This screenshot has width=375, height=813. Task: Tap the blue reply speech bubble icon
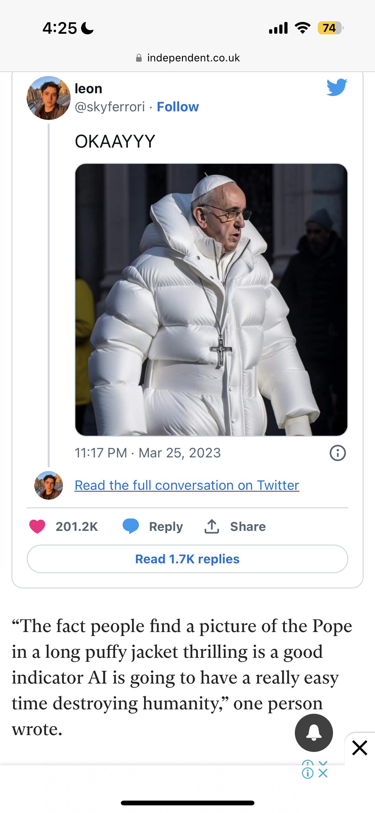[x=131, y=526]
